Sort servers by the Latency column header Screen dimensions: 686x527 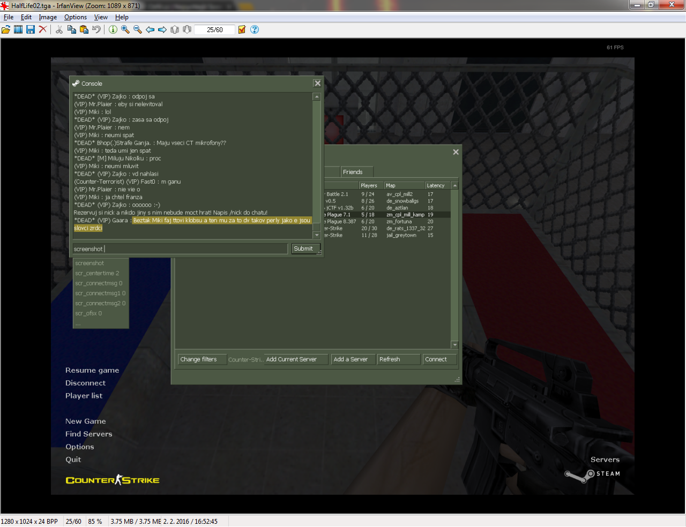[435, 185]
